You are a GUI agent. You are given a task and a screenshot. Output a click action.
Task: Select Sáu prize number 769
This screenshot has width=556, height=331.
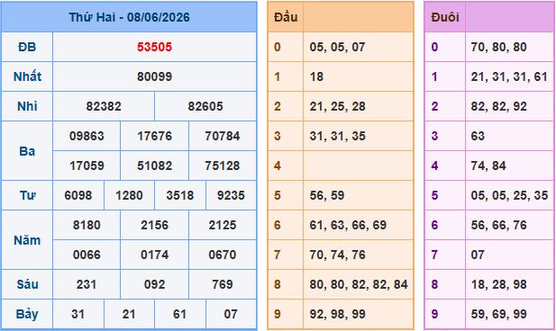click(223, 284)
